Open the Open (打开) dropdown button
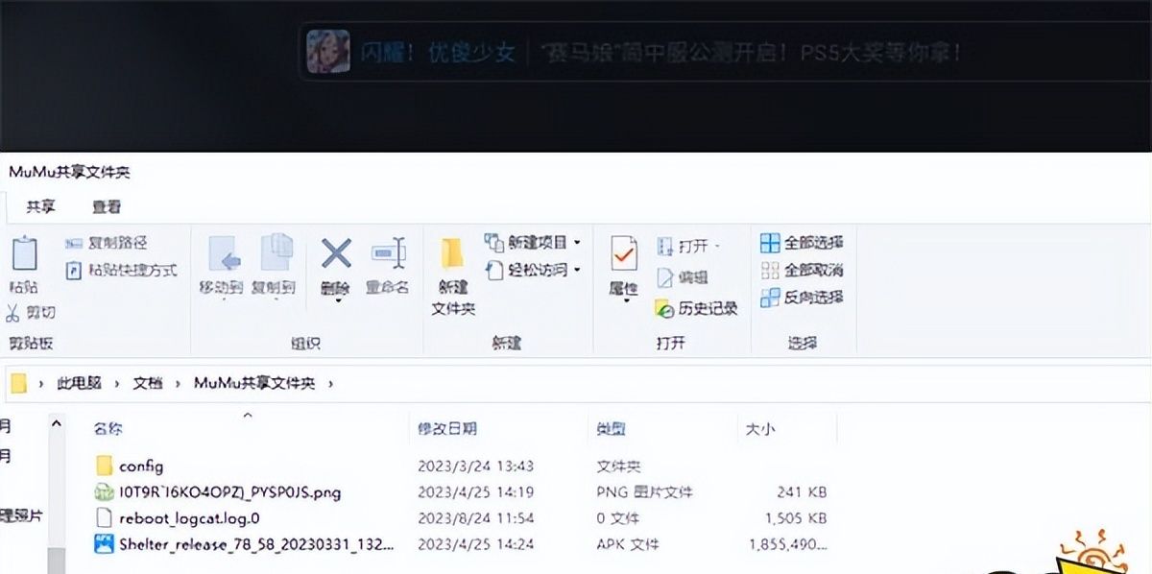Viewport: 1152px width, 574px height. [x=689, y=247]
